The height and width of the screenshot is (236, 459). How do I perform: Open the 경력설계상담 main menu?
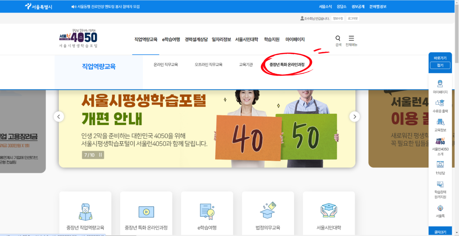click(x=196, y=39)
